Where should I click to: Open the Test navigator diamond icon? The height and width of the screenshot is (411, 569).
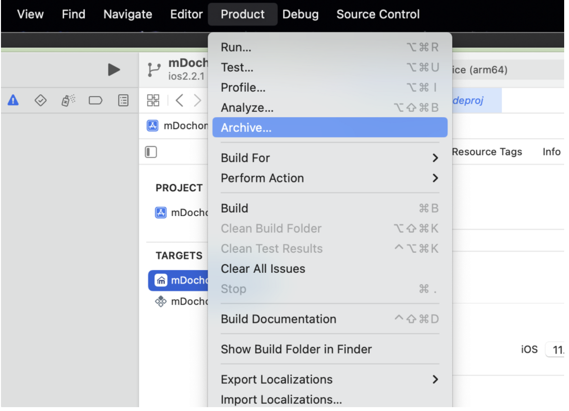click(x=41, y=100)
